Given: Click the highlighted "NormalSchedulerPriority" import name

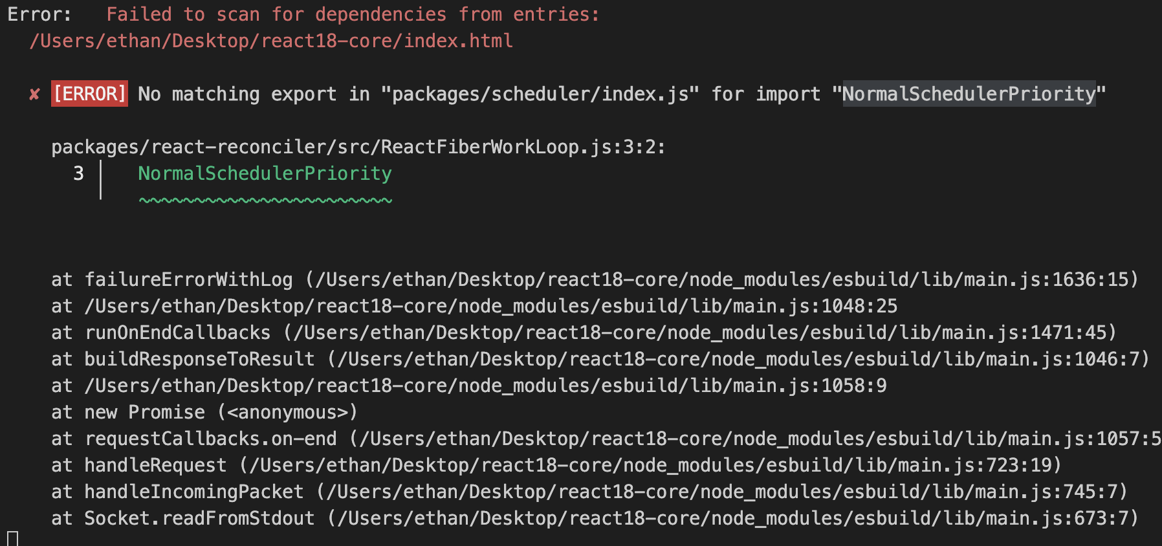Looking at the screenshot, I should click(969, 94).
